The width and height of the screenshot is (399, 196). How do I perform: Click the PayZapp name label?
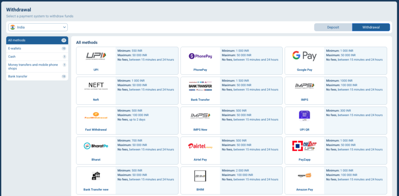coord(304,160)
